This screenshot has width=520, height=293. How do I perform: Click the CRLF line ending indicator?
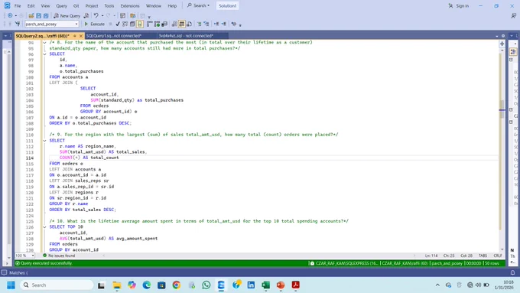498,256
